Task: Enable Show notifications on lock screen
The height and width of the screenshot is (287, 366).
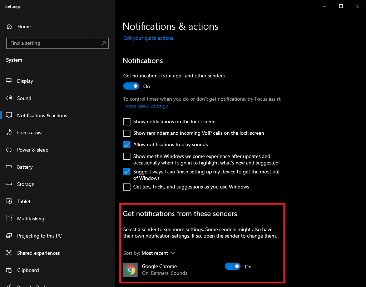Action: click(x=127, y=121)
